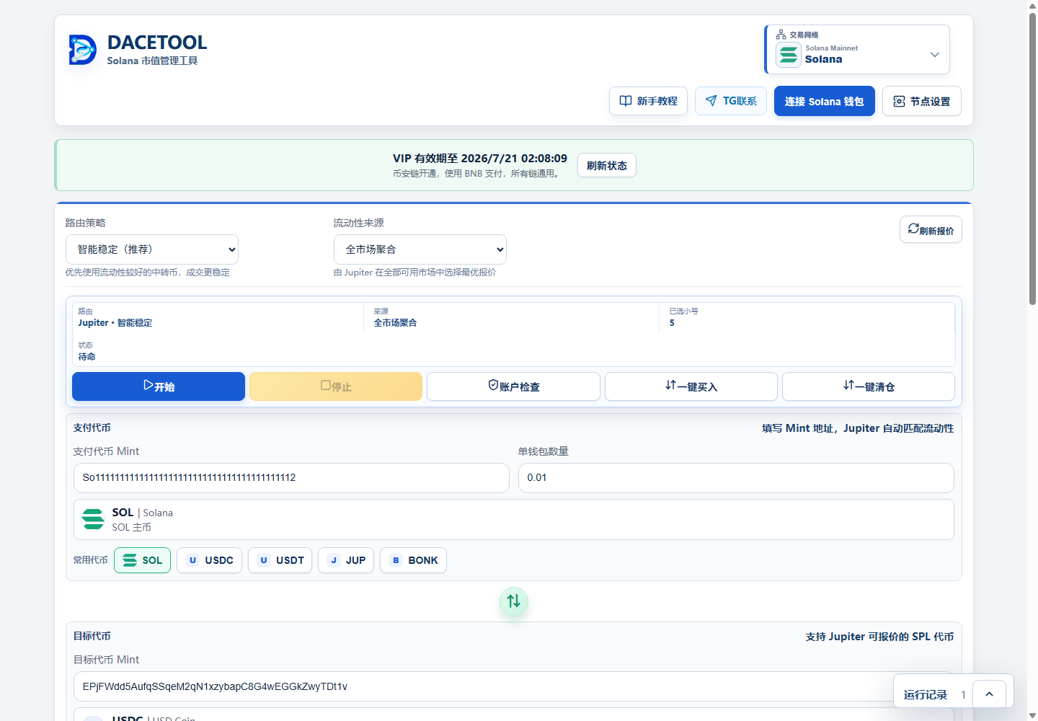Click 一键清仓
The image size is (1038, 721).
coord(869,386)
